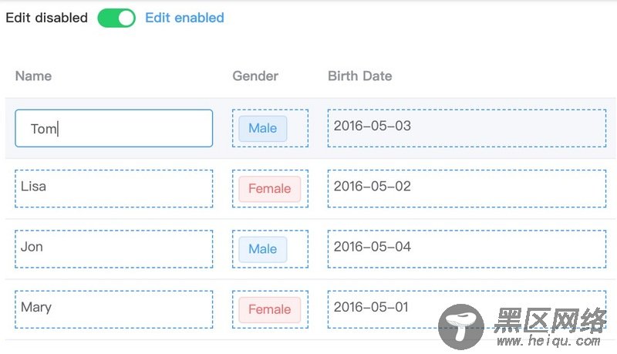The height and width of the screenshot is (354, 617).
Task: Click the www.heiqu.com watermark text
Action: (549, 341)
